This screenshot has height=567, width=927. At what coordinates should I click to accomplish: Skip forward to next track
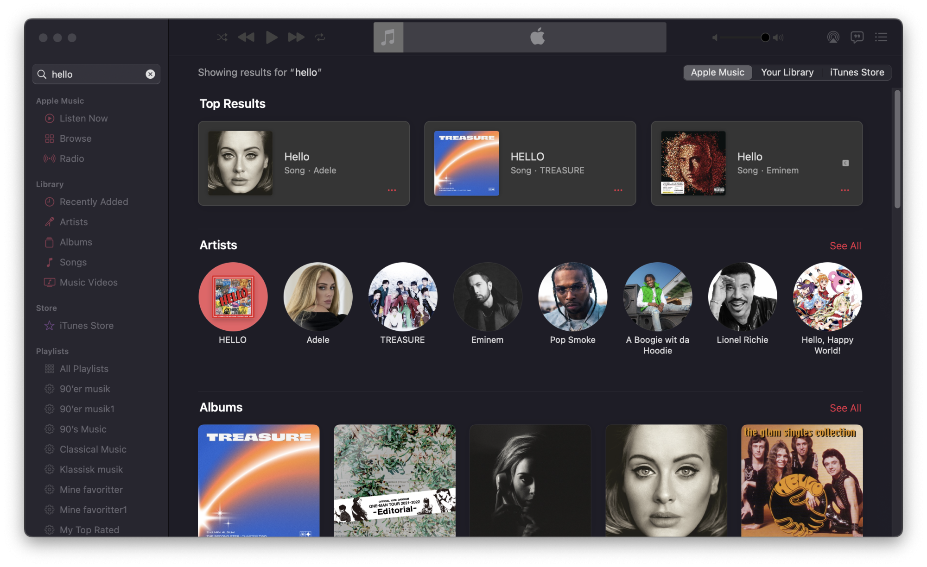click(296, 37)
